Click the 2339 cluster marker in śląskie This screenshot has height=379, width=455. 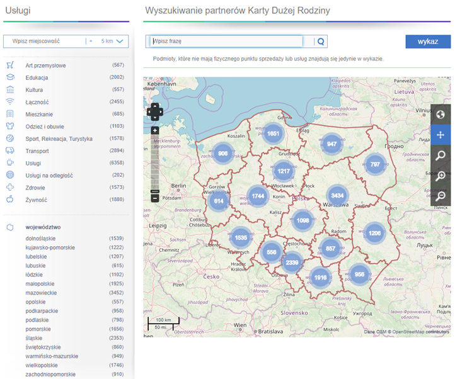292,263
